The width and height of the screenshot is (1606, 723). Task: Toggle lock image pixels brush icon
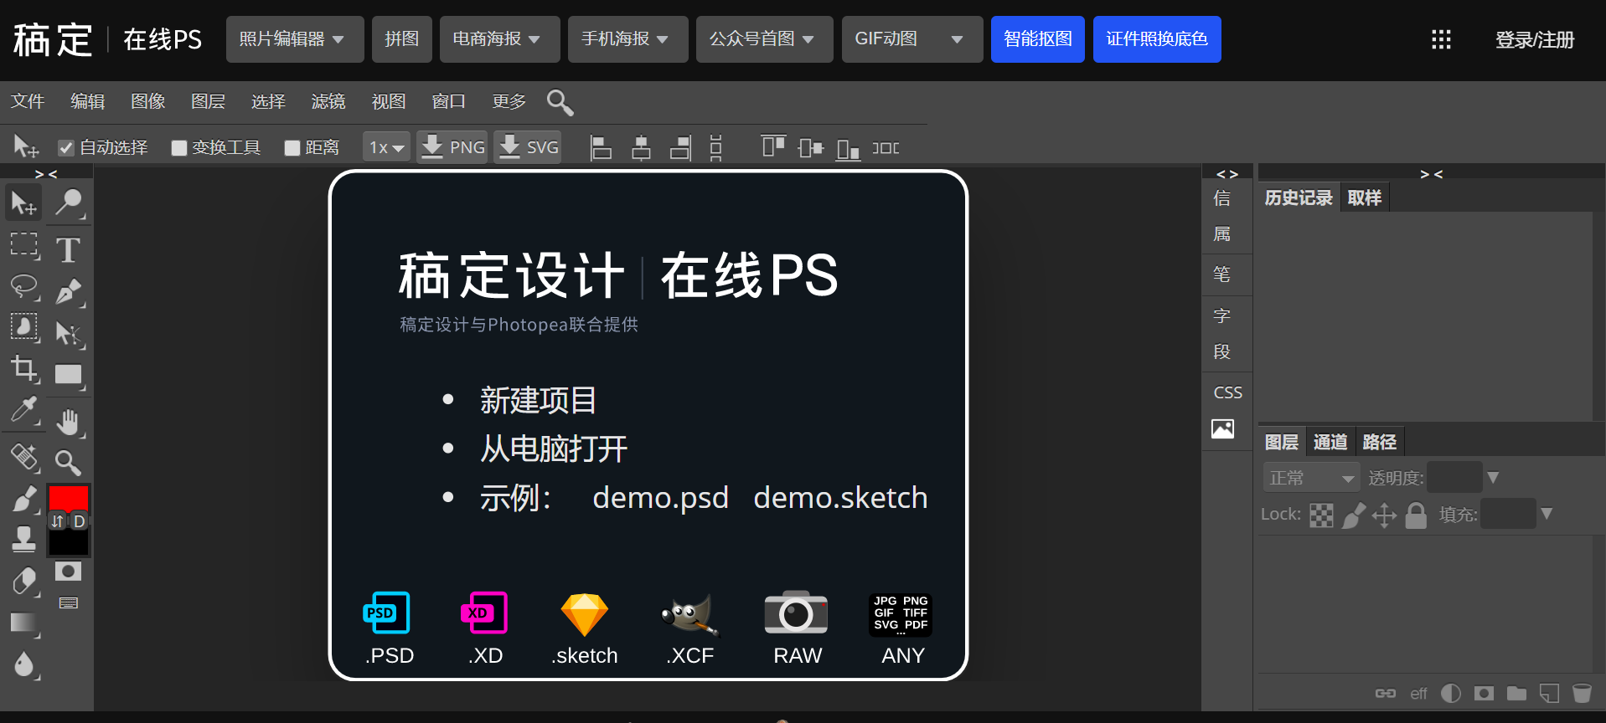click(1353, 515)
